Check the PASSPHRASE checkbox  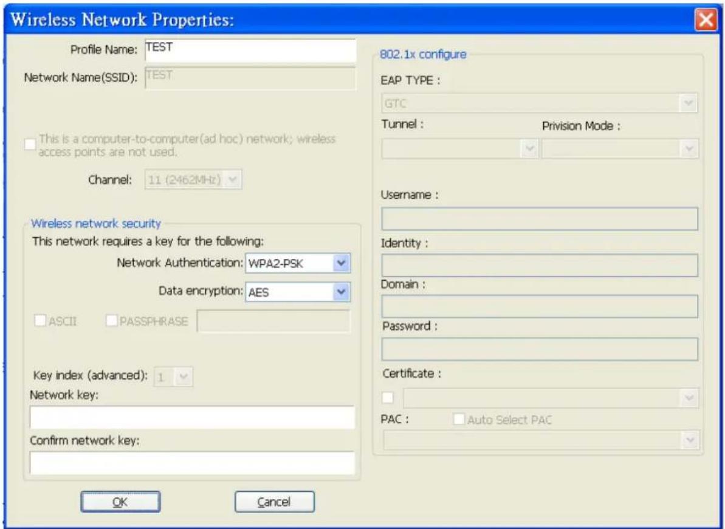[x=111, y=320]
